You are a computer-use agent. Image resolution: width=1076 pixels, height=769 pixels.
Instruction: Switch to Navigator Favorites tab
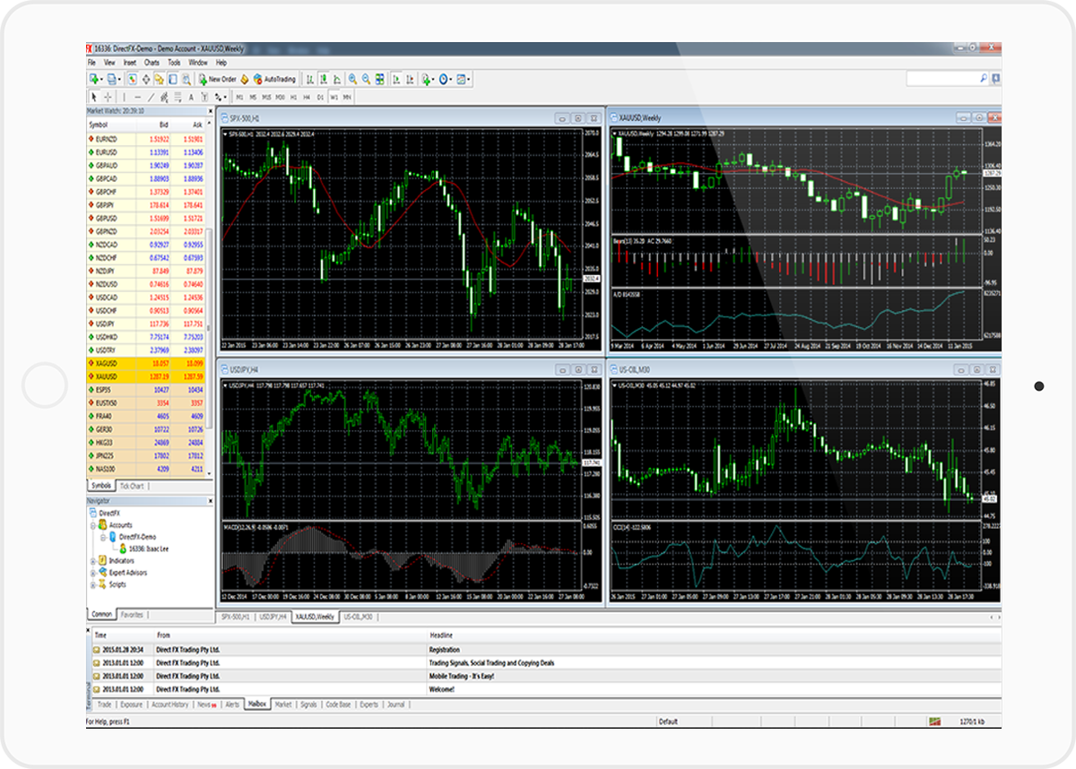[133, 615]
